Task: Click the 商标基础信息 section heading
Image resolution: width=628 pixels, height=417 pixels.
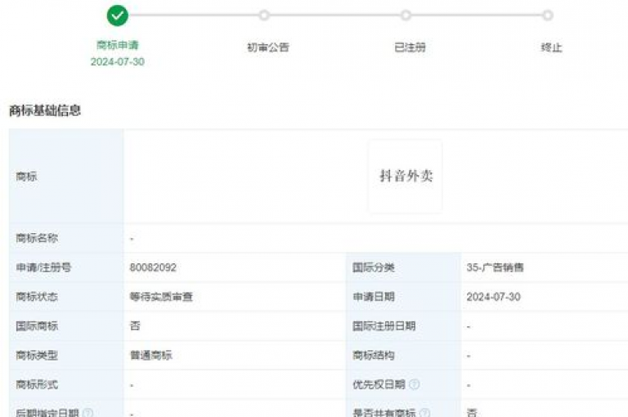Action: pos(45,110)
